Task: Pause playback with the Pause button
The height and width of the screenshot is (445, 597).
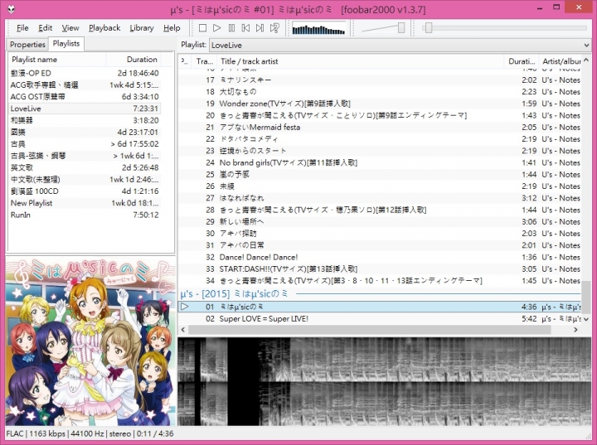Action: click(x=231, y=28)
